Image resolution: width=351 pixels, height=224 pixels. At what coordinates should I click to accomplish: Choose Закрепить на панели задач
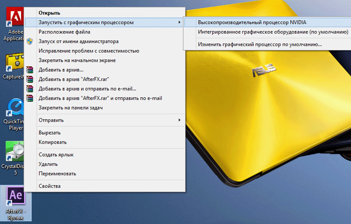(105, 107)
